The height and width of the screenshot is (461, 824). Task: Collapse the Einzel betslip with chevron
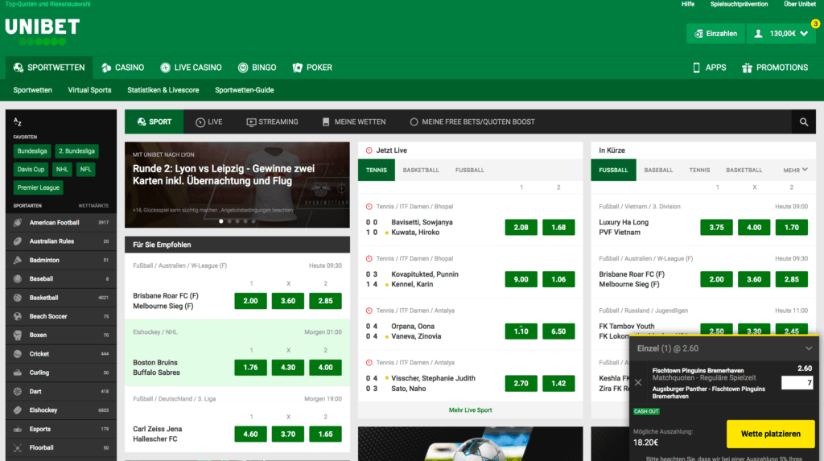(809, 348)
